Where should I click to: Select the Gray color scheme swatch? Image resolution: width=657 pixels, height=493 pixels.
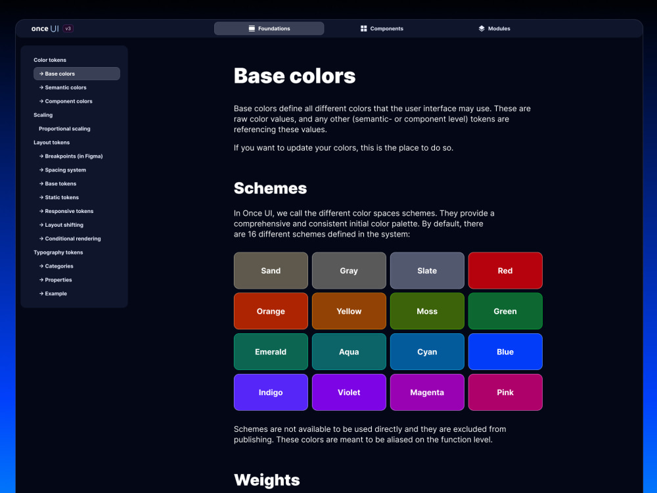(x=349, y=270)
